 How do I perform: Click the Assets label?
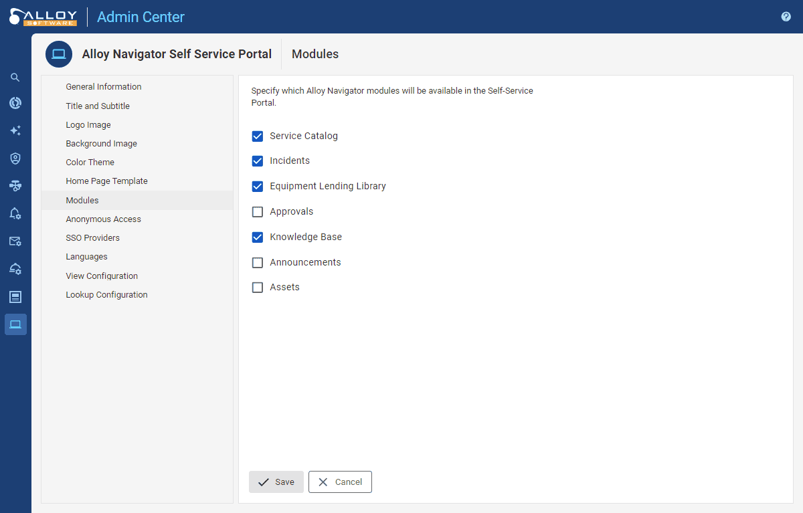284,288
